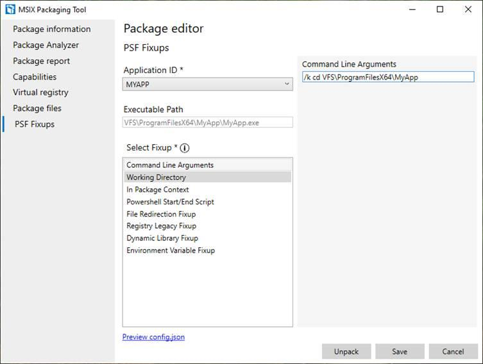The width and height of the screenshot is (483, 364).
Task: Close the MSIX Packaging Tool window
Action: [468, 10]
